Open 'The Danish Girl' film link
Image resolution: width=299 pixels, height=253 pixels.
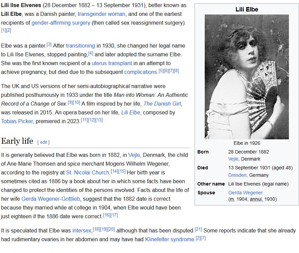[x=163, y=104]
